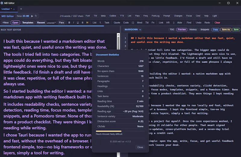Insert a Task item
Viewport: 241px width, 157px height.
click(x=107, y=23)
